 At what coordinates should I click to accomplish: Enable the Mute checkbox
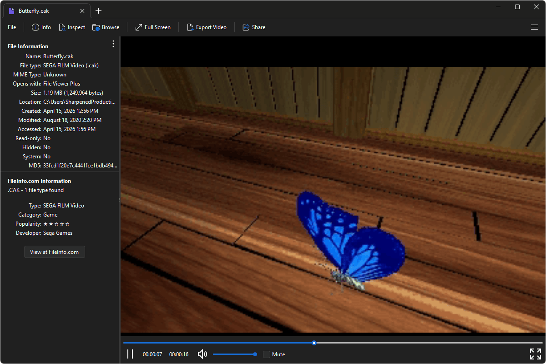266,354
